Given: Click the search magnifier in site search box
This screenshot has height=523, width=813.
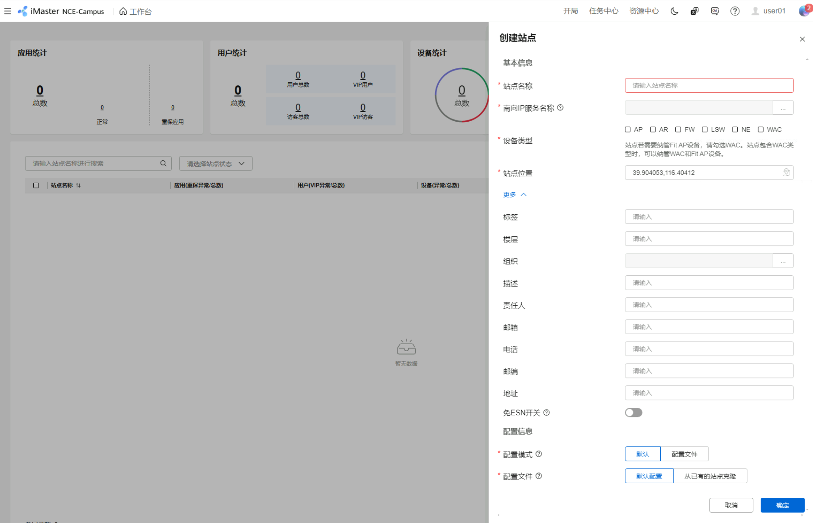Looking at the screenshot, I should (163, 163).
